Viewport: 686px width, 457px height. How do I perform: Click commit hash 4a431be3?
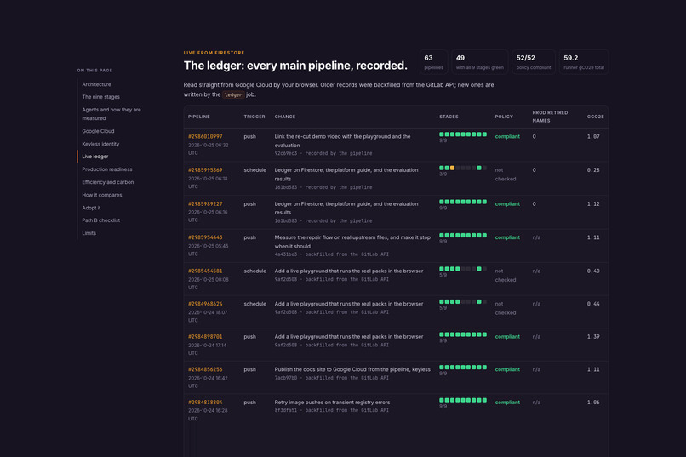click(286, 254)
